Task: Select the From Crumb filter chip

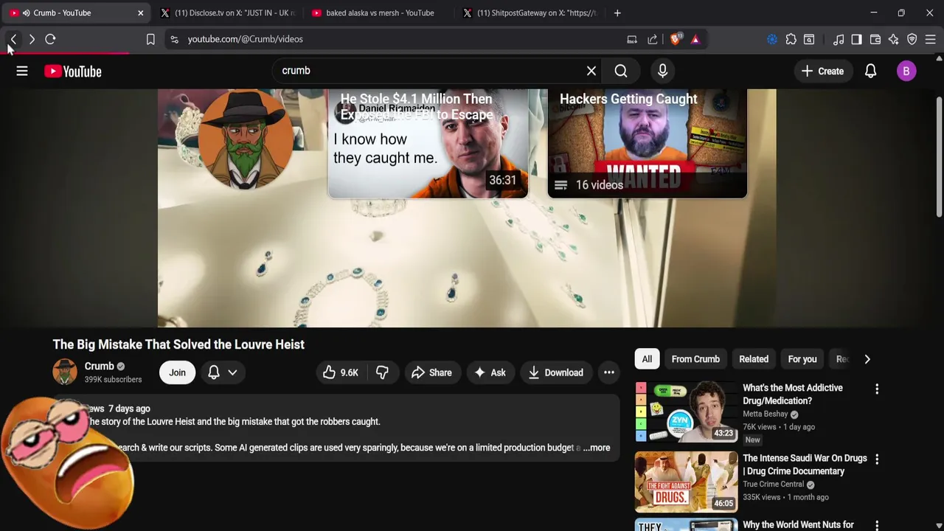Action: (x=695, y=359)
